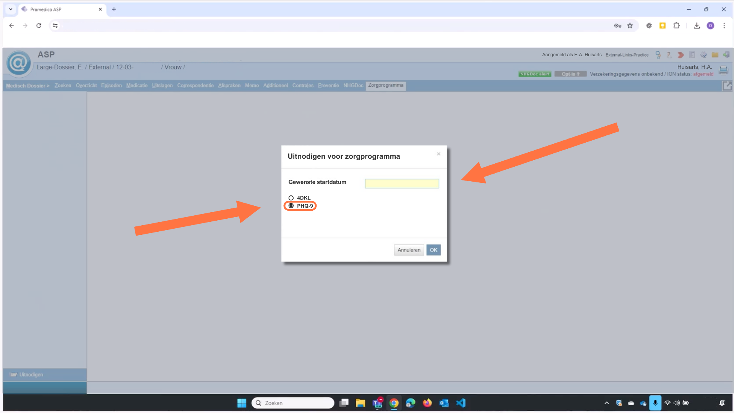Cancel the dialog with Annuleren

pyautogui.click(x=409, y=250)
